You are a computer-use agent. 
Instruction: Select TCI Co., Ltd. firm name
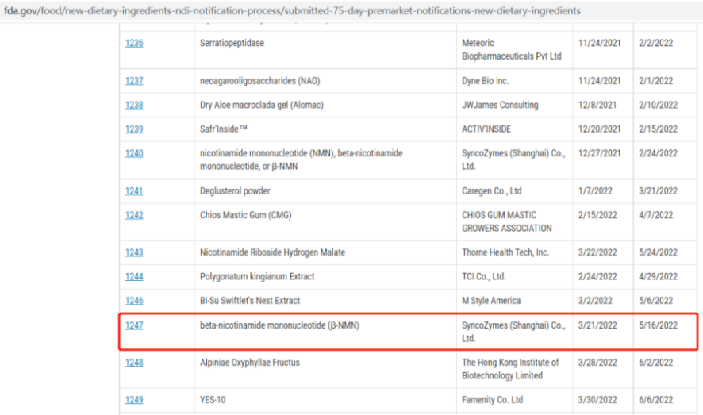(x=484, y=276)
